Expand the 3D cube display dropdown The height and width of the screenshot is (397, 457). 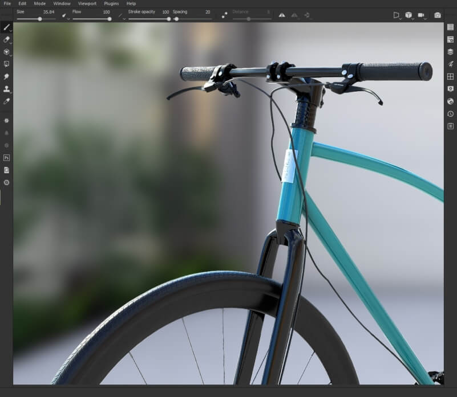[409, 15]
